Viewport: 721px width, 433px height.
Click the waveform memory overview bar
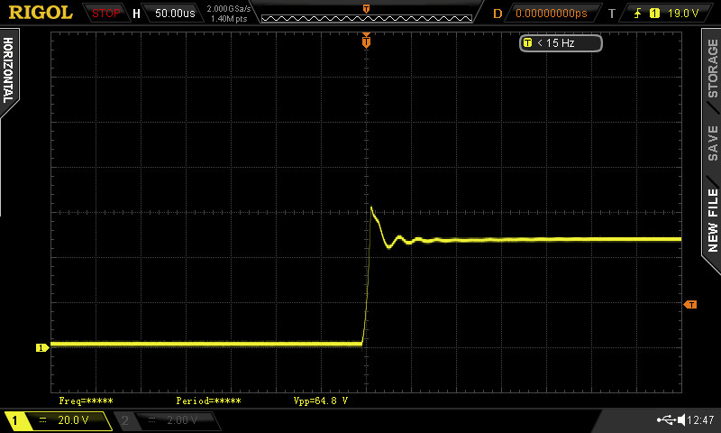367,18
